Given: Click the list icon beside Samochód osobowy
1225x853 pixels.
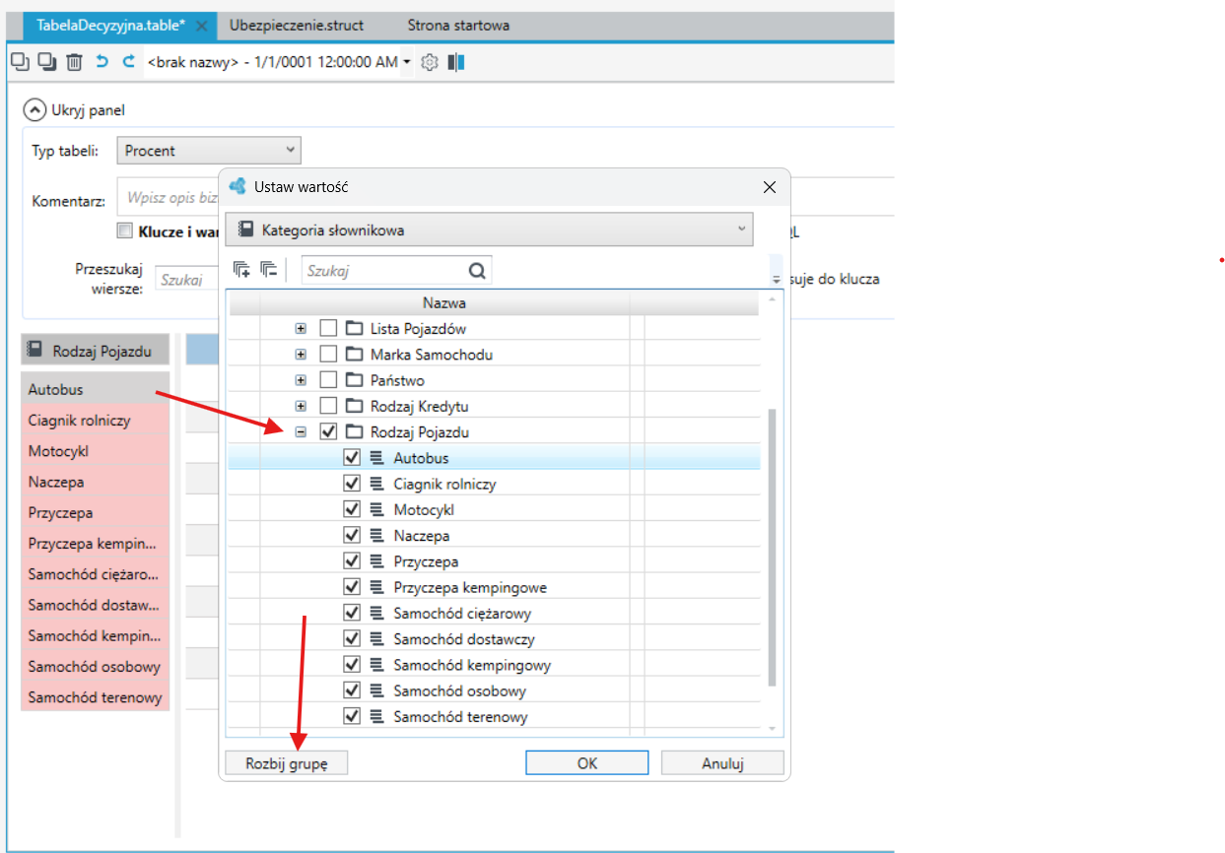Looking at the screenshot, I should point(377,691).
